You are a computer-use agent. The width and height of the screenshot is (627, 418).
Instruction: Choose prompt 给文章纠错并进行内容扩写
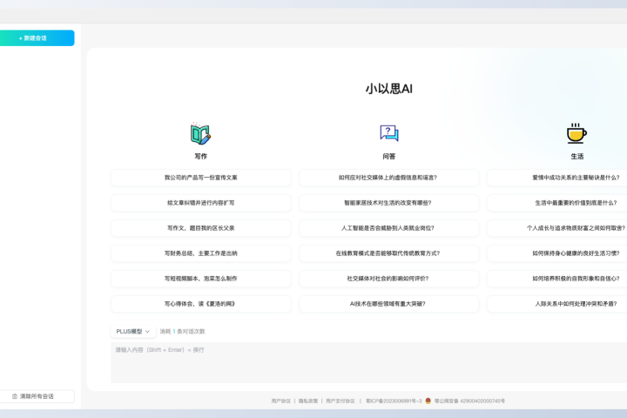click(201, 203)
